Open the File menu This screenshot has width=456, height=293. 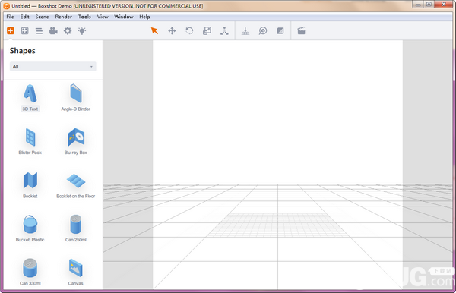point(10,17)
